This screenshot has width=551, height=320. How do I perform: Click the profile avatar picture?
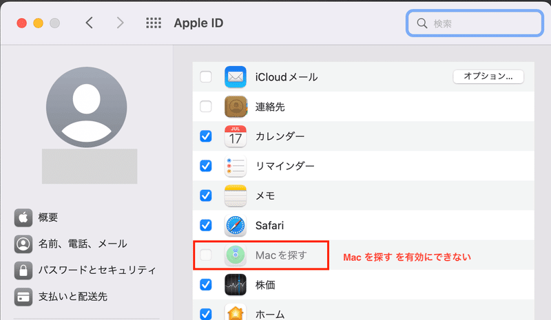tap(87, 107)
